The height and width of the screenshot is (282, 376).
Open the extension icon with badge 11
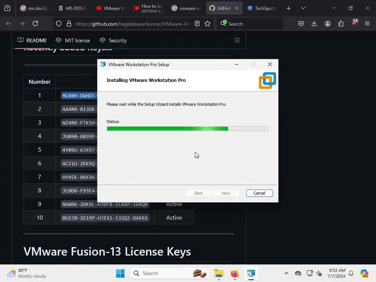point(354,23)
